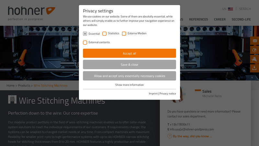
Task: Click the wire stitching machine heading icon
Action: (x=12, y=100)
